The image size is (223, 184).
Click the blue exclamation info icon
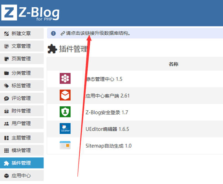point(53,33)
